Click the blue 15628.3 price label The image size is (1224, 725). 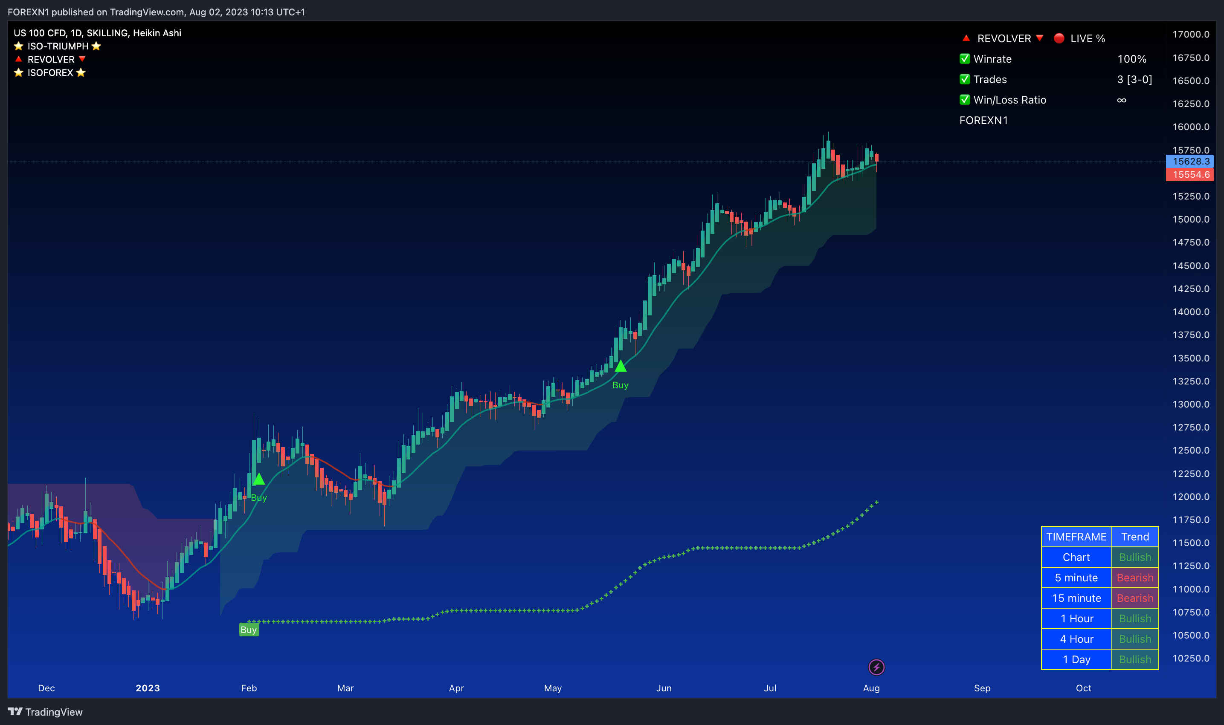tap(1190, 161)
